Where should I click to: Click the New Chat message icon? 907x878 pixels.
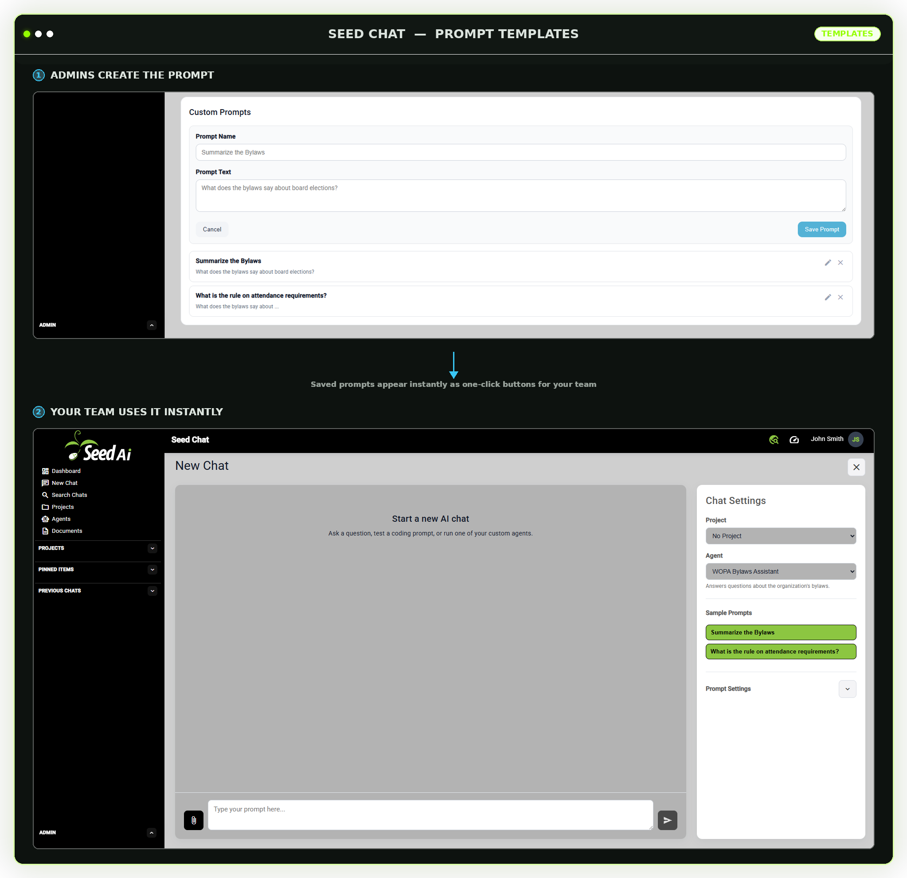(x=45, y=483)
